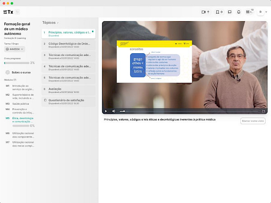
Task: Click the video progress seek bar
Action: [x=190, y=111]
